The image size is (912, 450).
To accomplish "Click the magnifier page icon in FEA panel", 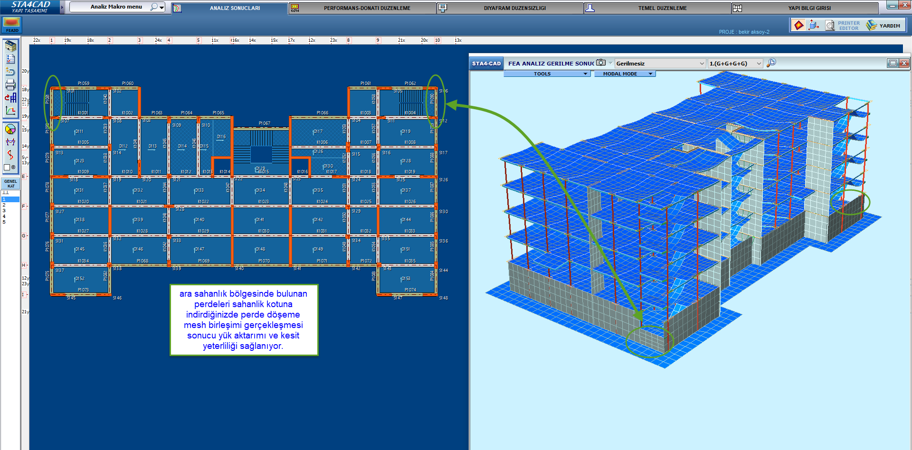I will point(771,63).
